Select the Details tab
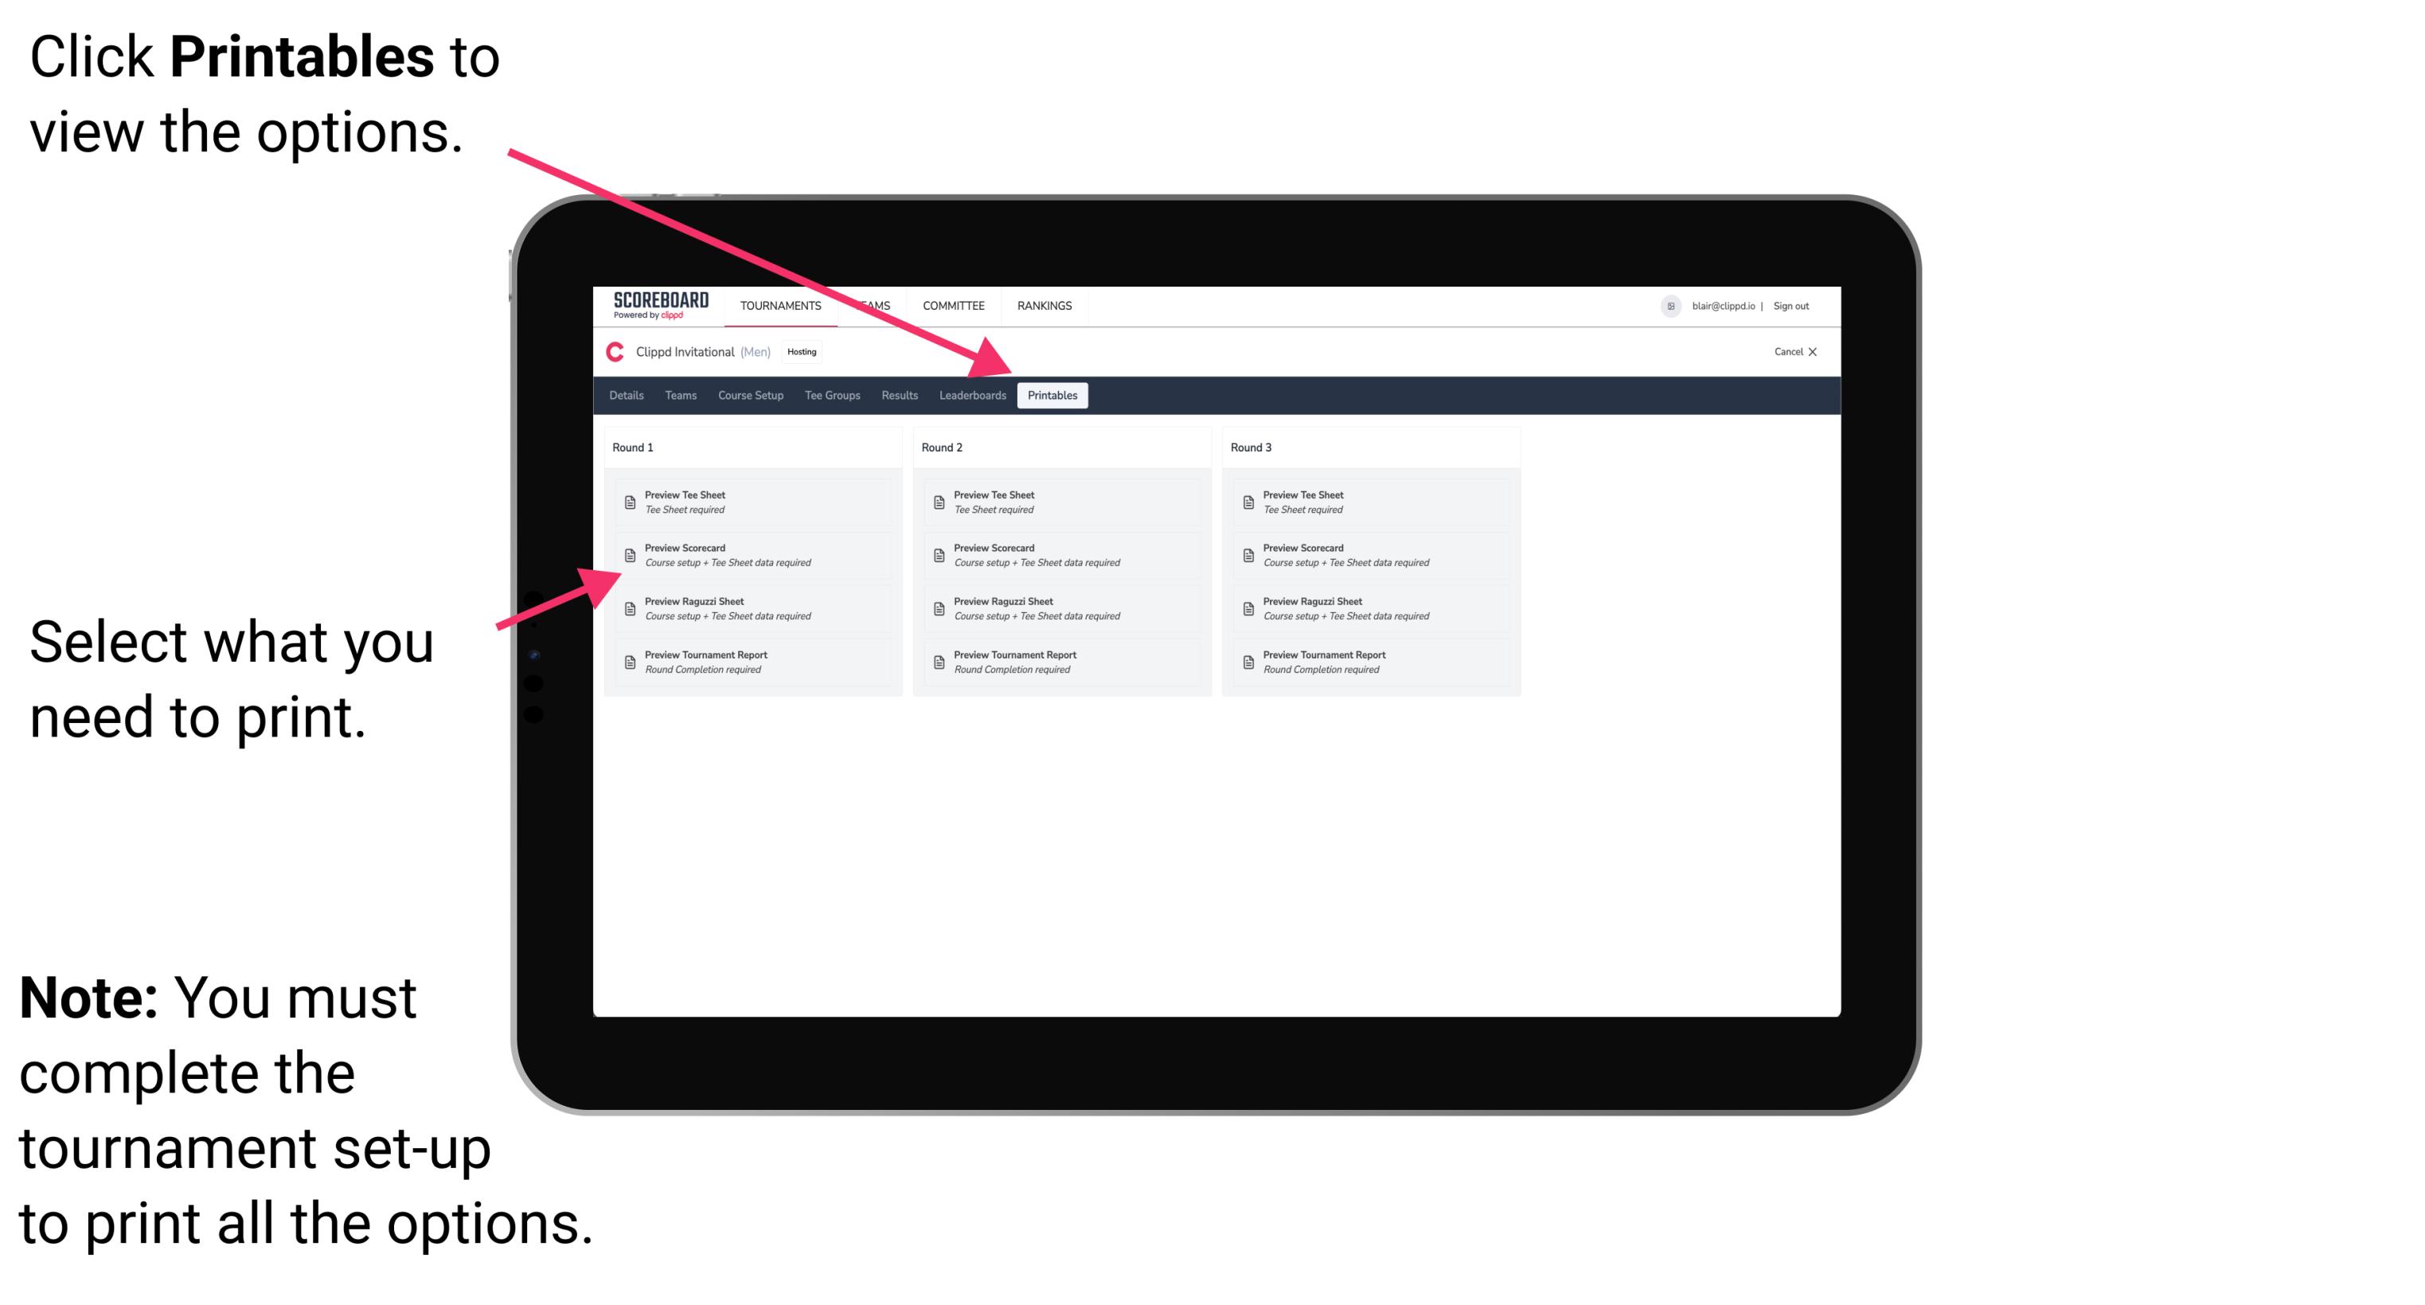 [627, 396]
